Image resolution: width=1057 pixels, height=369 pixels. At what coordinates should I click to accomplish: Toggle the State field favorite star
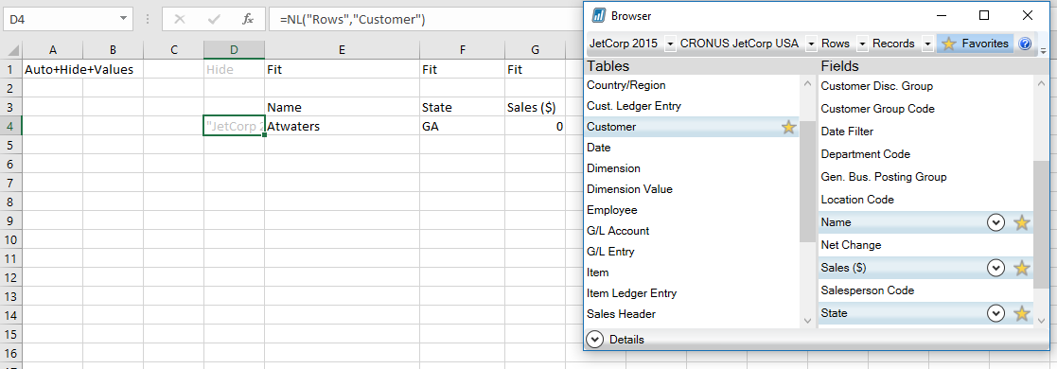(x=1022, y=313)
